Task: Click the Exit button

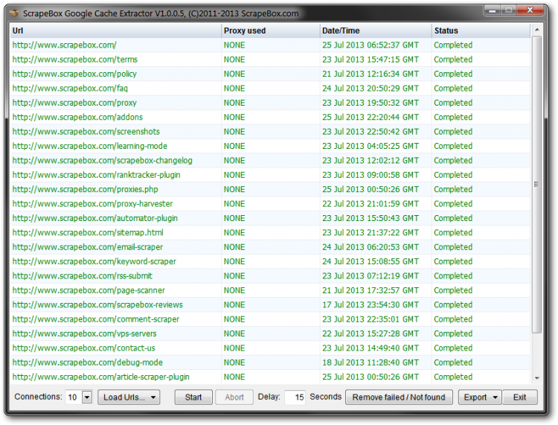Action: [519, 397]
